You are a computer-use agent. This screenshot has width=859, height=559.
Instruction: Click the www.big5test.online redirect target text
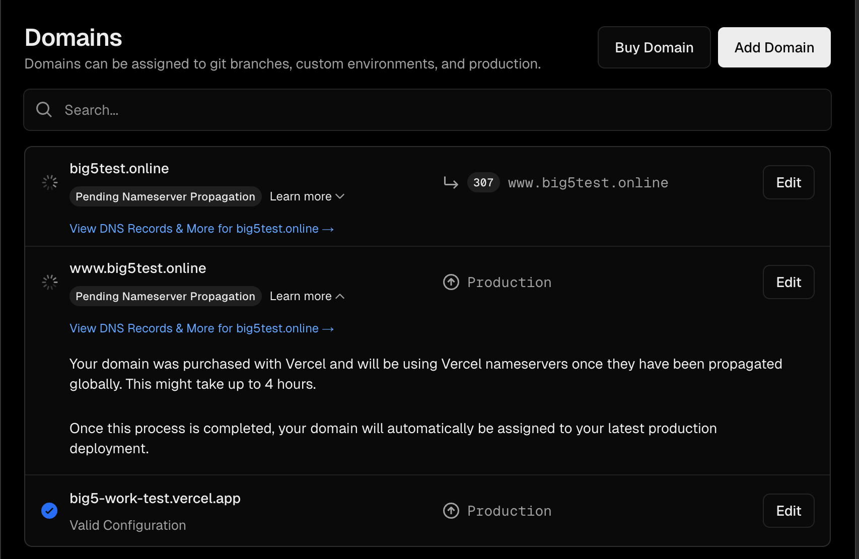click(588, 182)
